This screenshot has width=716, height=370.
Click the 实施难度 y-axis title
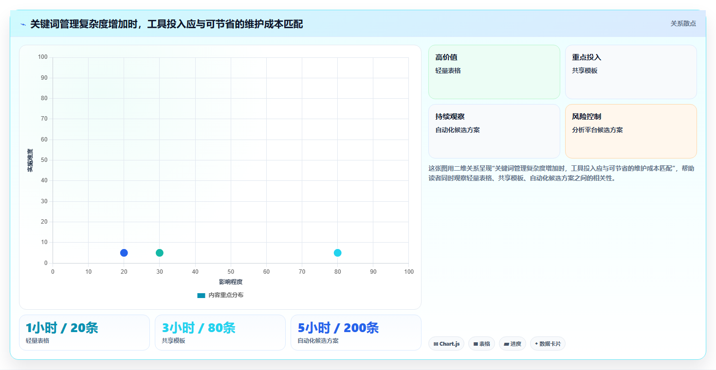click(30, 160)
